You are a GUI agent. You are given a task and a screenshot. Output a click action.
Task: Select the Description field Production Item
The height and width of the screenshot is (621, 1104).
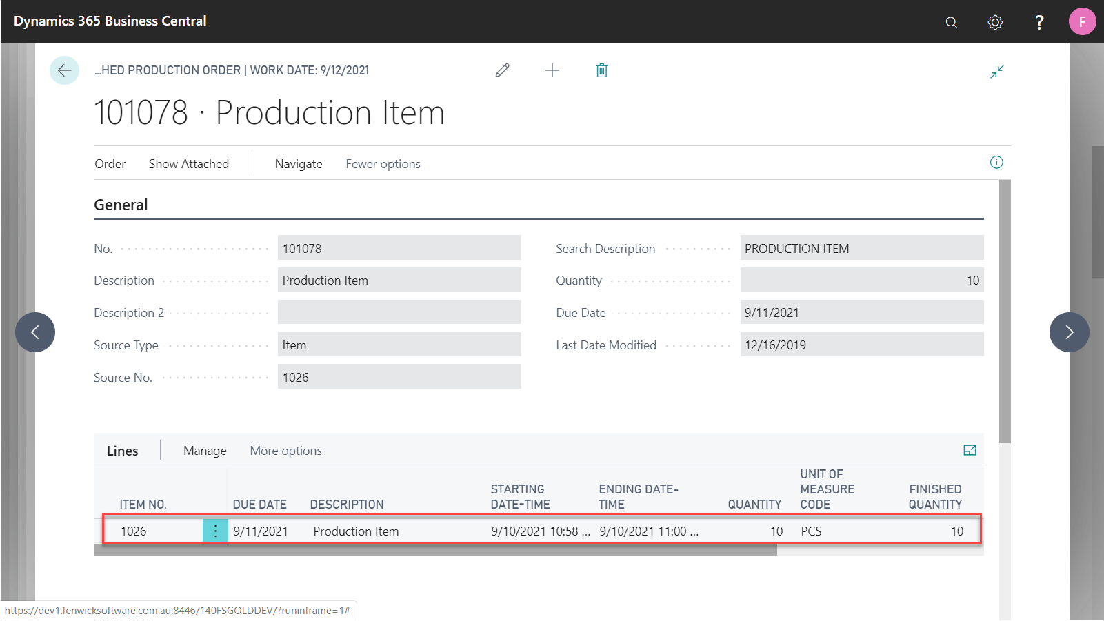click(x=399, y=281)
